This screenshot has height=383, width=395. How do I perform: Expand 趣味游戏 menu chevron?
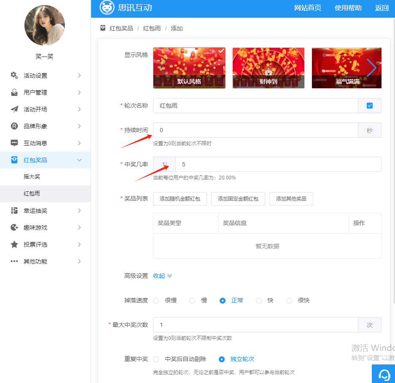coord(79,228)
